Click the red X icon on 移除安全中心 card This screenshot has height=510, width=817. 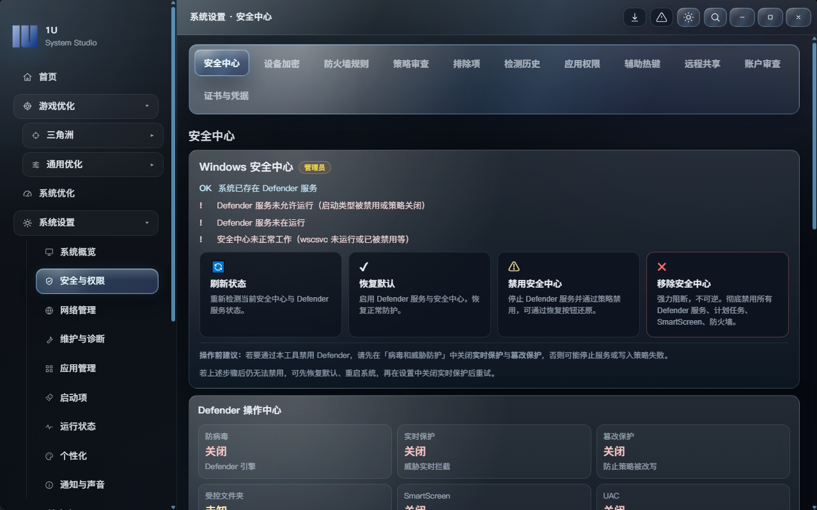[662, 267]
